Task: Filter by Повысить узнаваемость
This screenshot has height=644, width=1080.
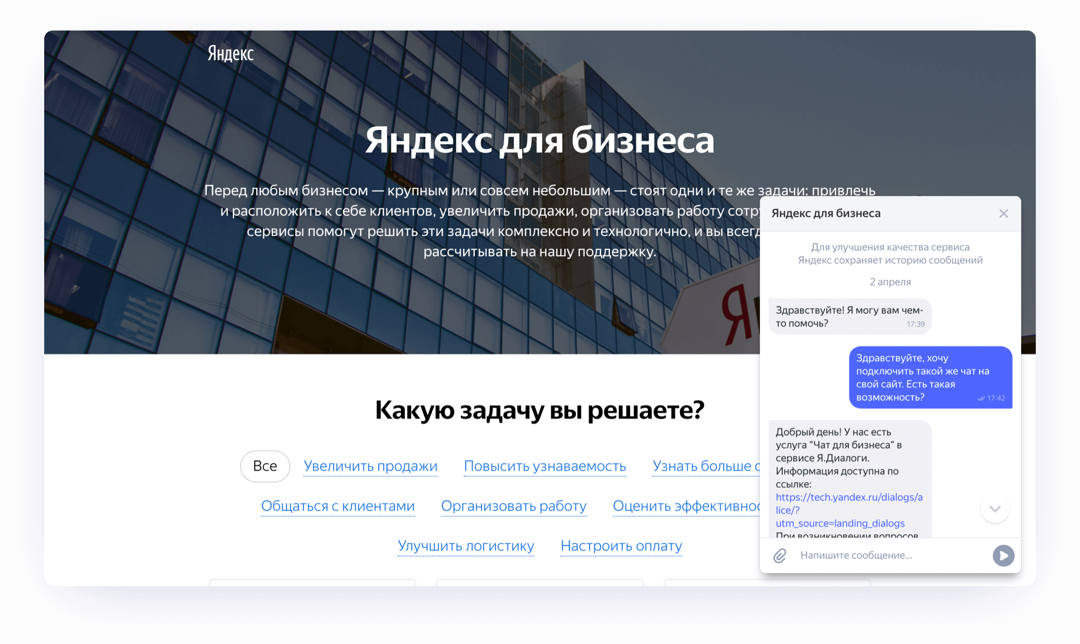Action: coord(545,466)
